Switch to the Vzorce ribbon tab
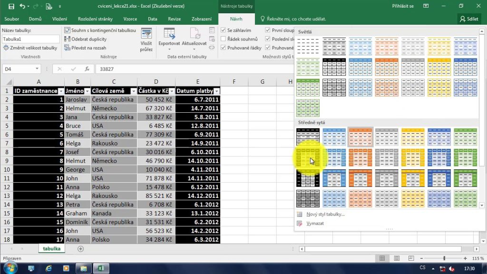 pos(130,19)
